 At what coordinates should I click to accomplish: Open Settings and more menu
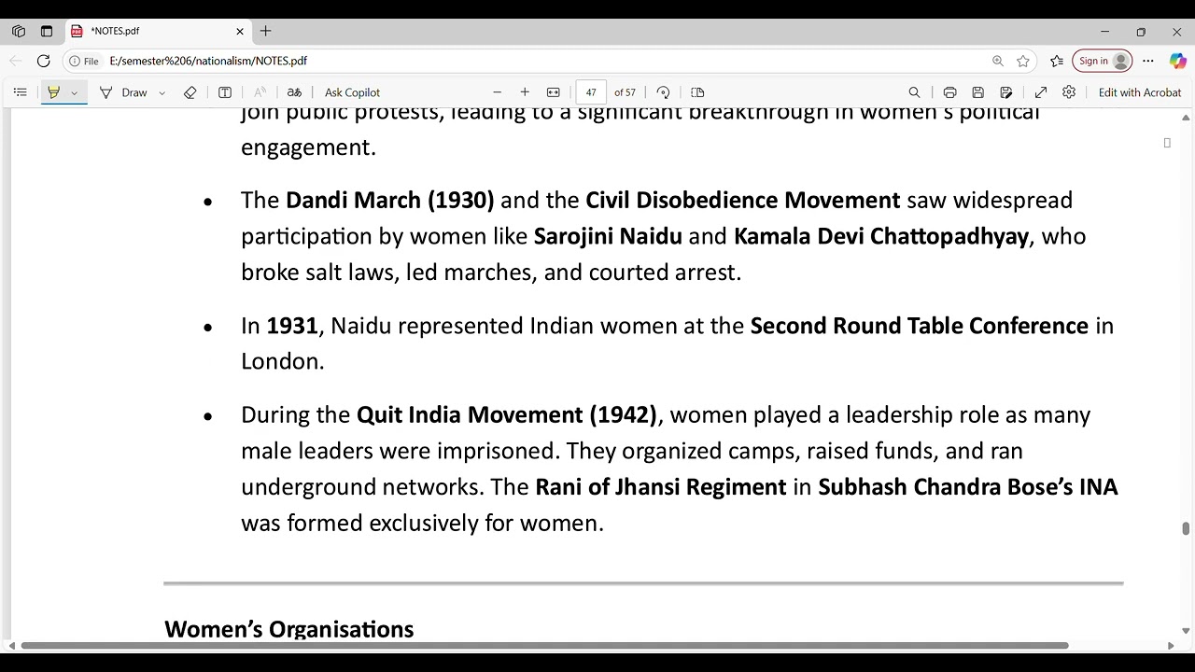click(x=1148, y=61)
